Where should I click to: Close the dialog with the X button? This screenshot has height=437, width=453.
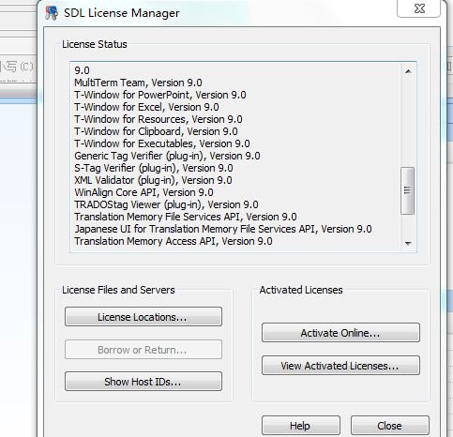click(419, 8)
